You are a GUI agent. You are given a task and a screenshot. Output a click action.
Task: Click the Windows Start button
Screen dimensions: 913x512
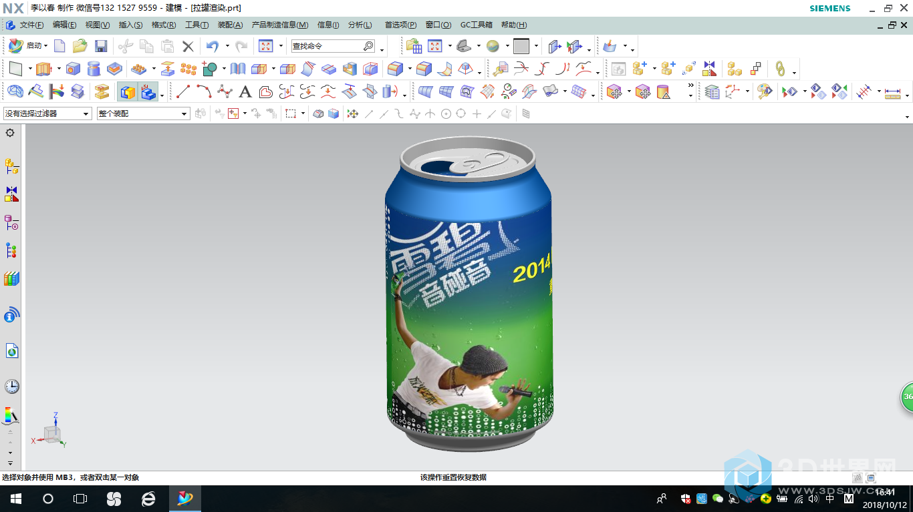coord(15,499)
